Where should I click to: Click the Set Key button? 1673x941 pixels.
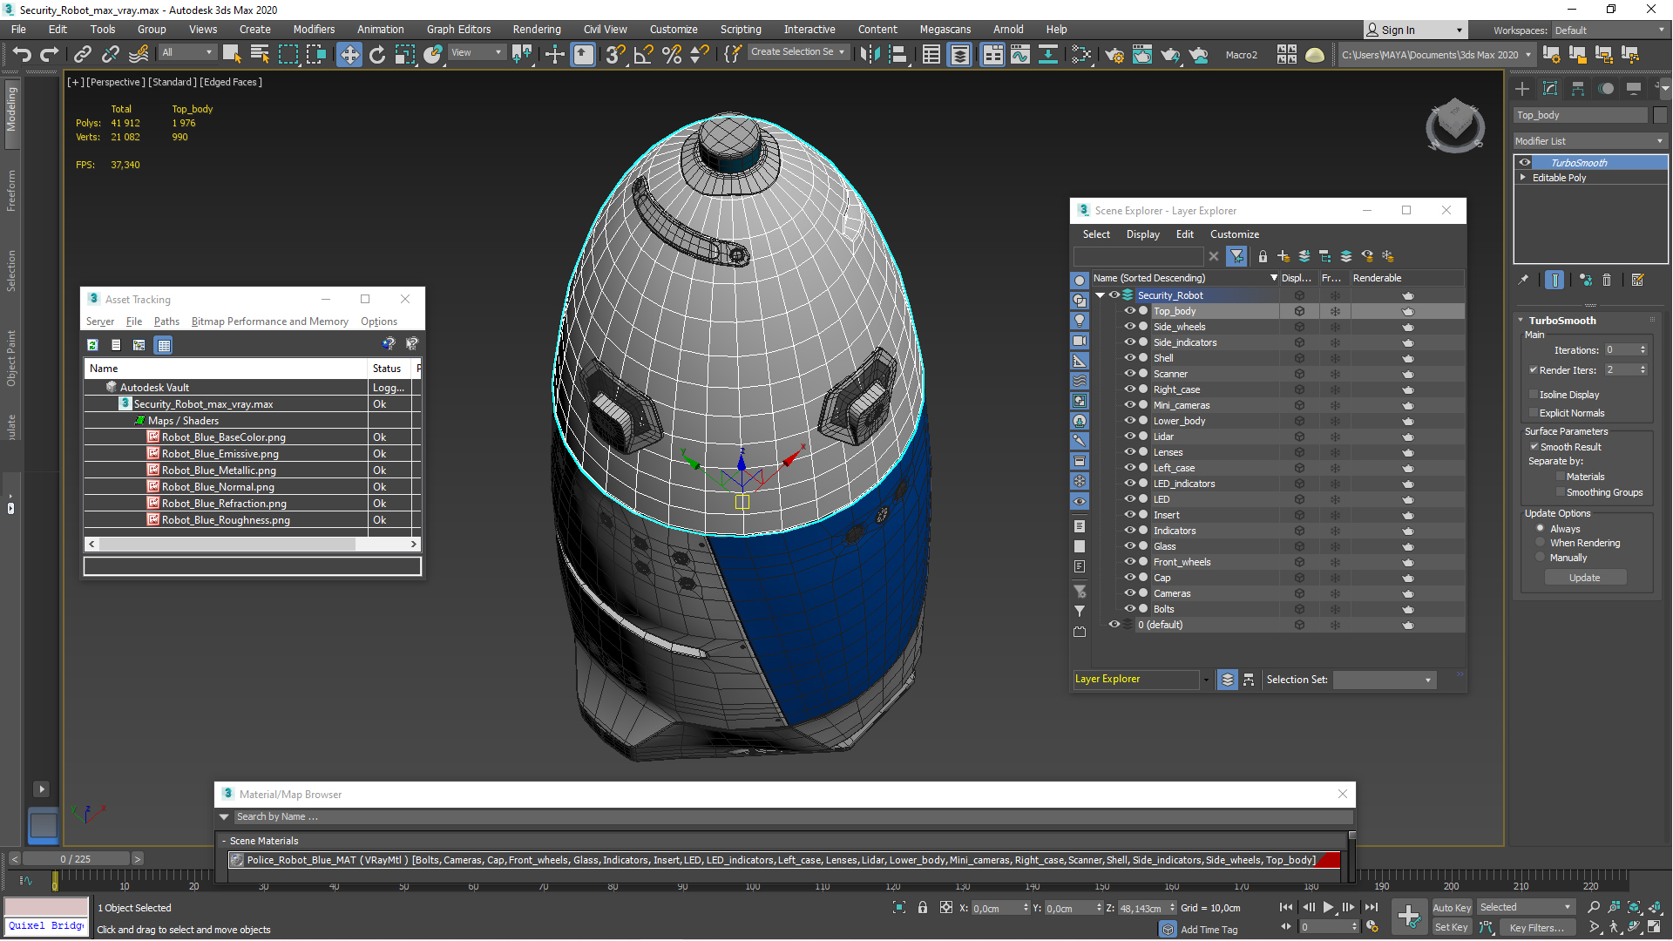click(x=1452, y=928)
